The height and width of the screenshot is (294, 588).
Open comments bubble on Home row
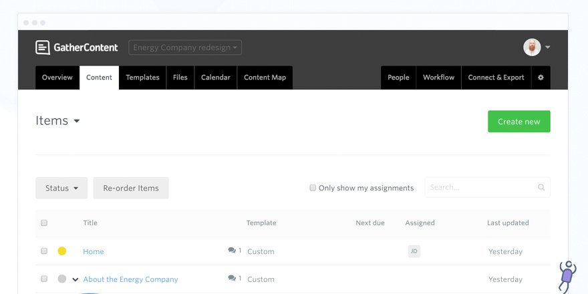click(232, 251)
